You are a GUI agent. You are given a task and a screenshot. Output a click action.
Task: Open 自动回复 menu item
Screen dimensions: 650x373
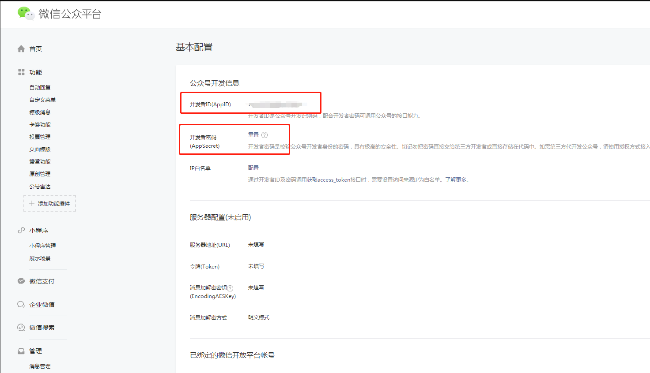coord(40,88)
